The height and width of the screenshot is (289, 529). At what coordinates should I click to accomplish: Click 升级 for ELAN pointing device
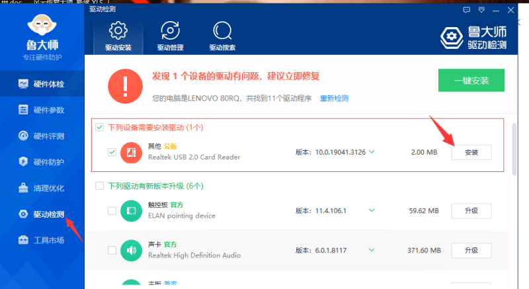[471, 211]
